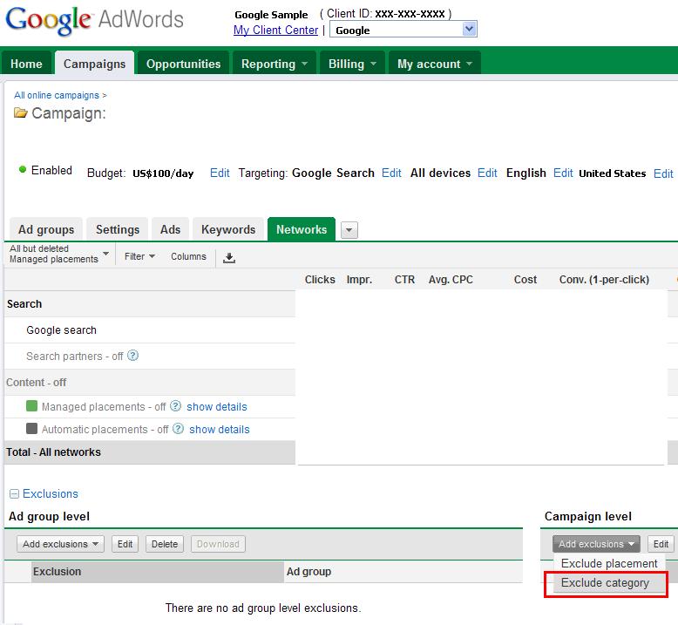
Task: Switch to the Keywords tab
Action: coord(228,229)
